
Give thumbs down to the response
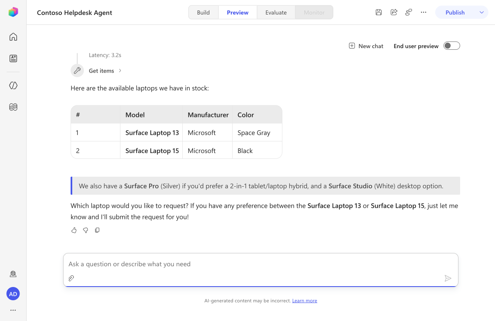(x=86, y=230)
